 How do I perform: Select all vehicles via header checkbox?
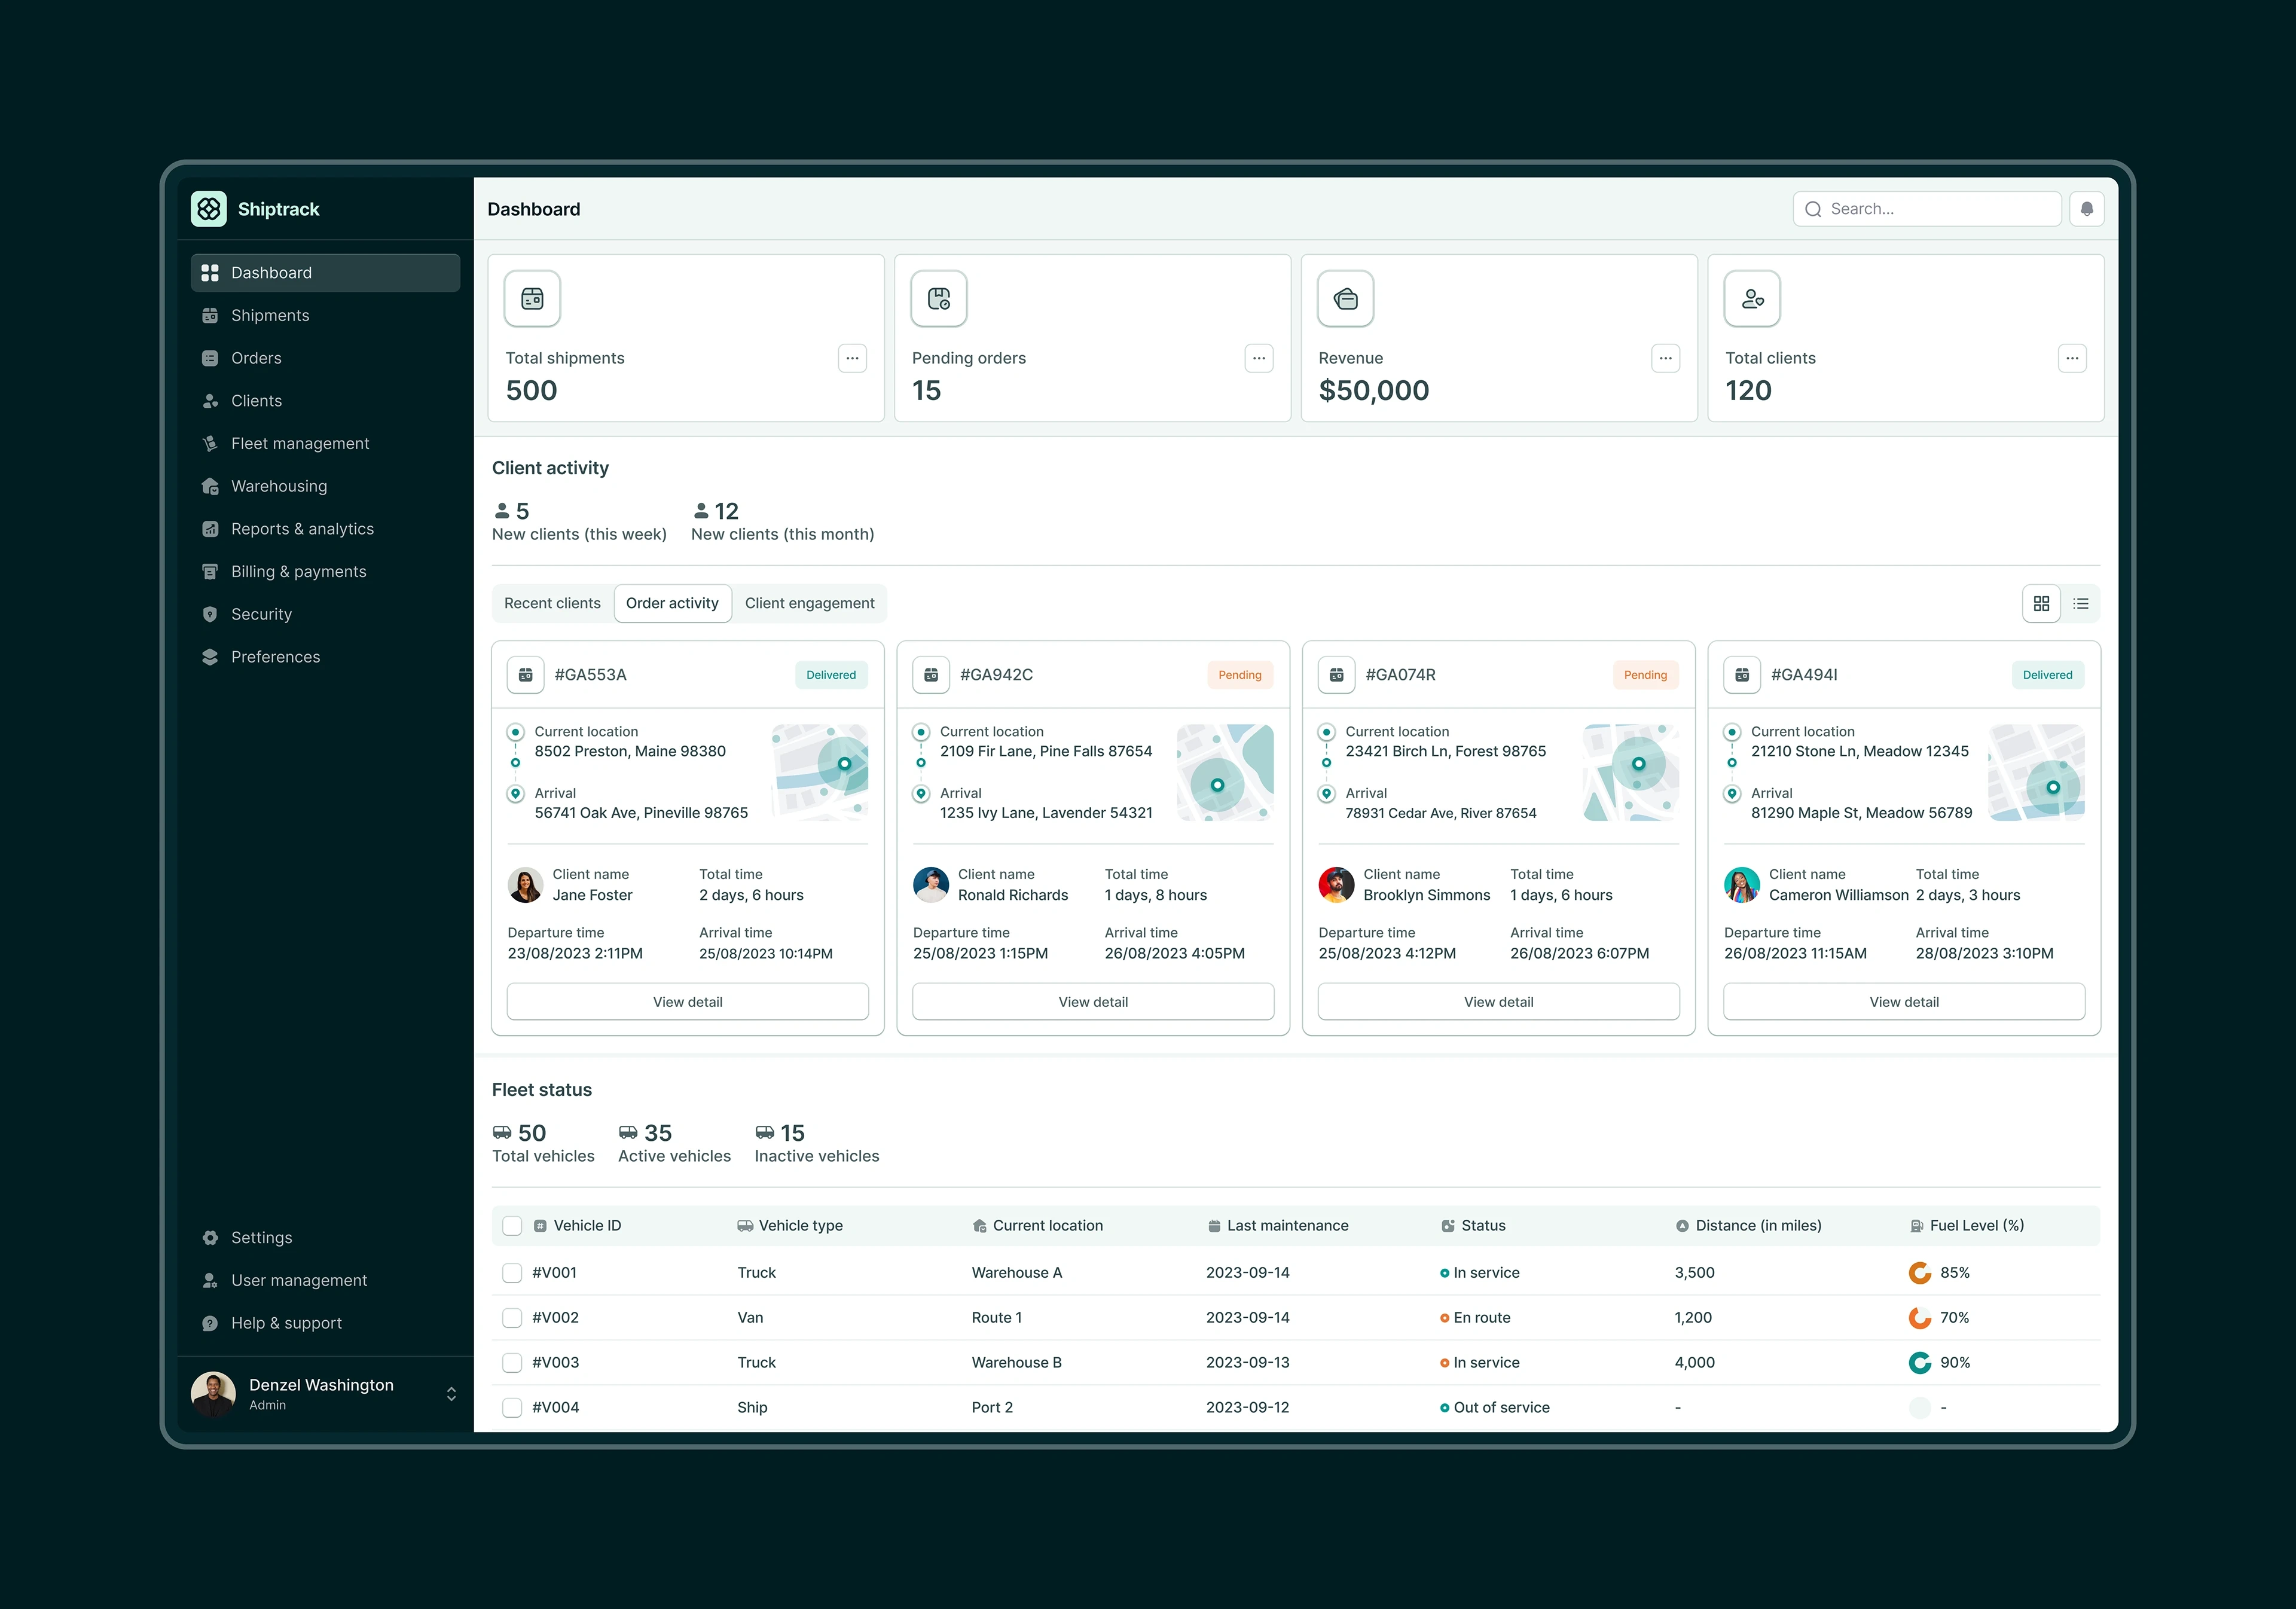pos(512,1225)
